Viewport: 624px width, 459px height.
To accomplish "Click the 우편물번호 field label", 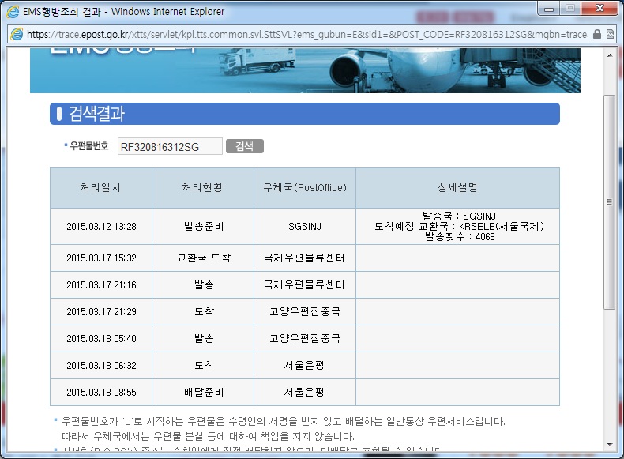I will pyautogui.click(x=88, y=146).
